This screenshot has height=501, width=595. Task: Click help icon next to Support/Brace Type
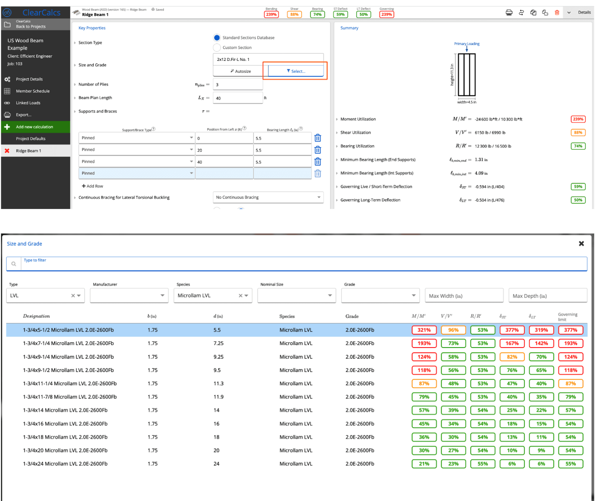(153, 129)
